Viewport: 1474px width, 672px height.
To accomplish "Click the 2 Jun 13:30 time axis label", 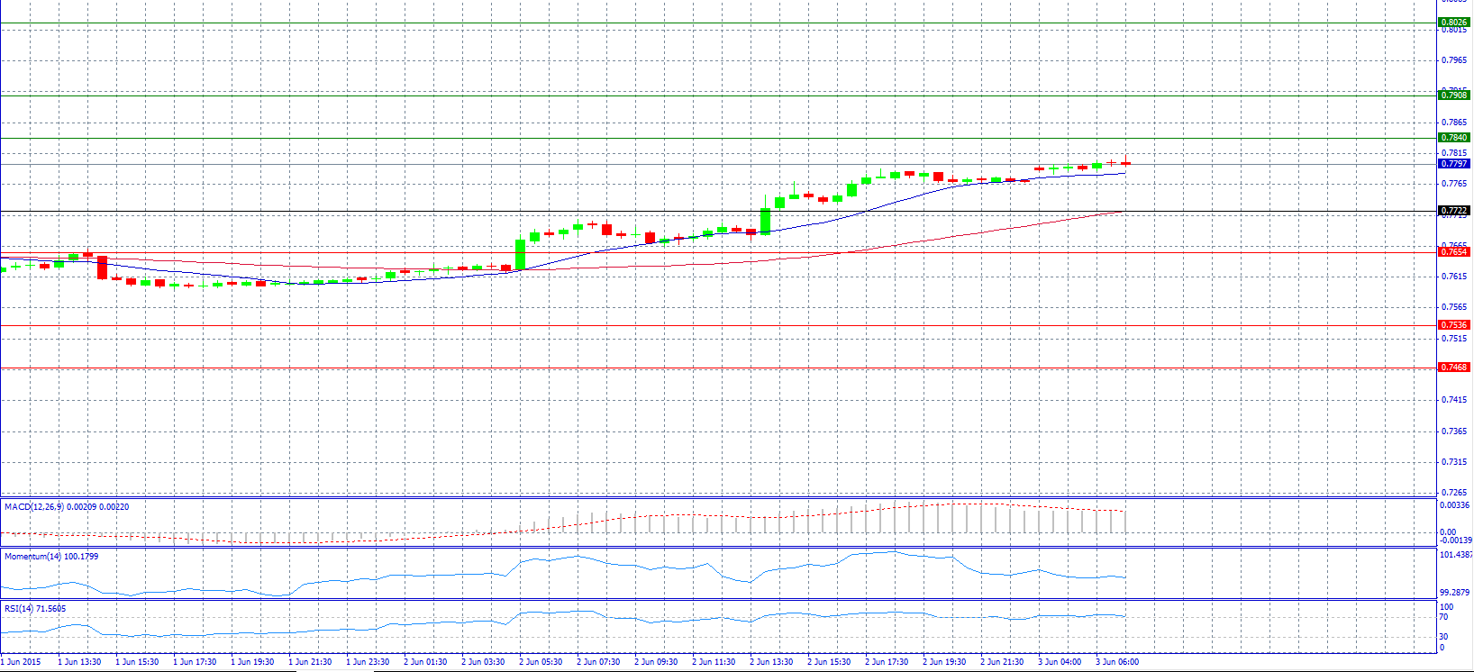I will (771, 662).
